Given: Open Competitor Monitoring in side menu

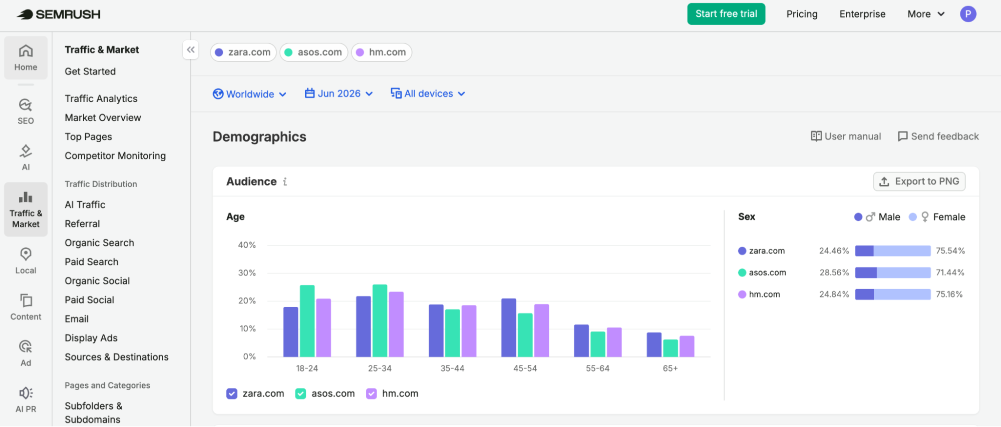Looking at the screenshot, I should click(115, 155).
